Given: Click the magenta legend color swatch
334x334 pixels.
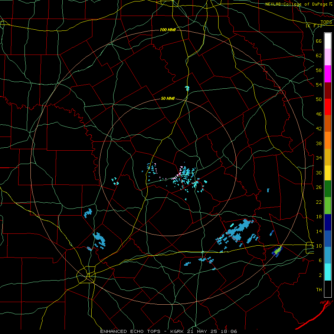Looking at the screenshot, I should coord(328,74).
